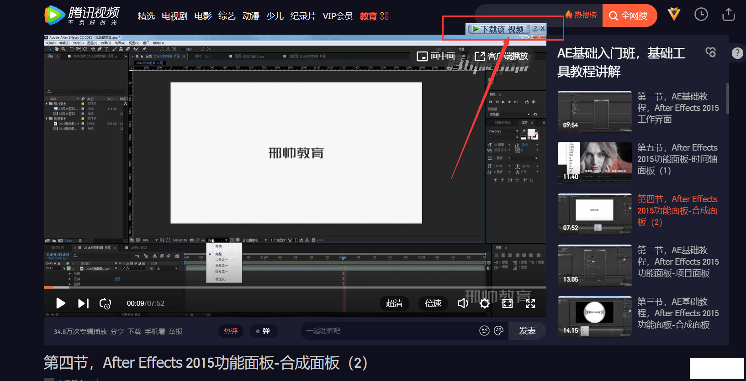Click the AE基础入门班 album title
The image size is (746, 381).
[621, 63]
